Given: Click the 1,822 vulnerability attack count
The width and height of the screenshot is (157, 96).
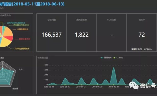Looking at the screenshot, I should pyautogui.click(x=82, y=35).
